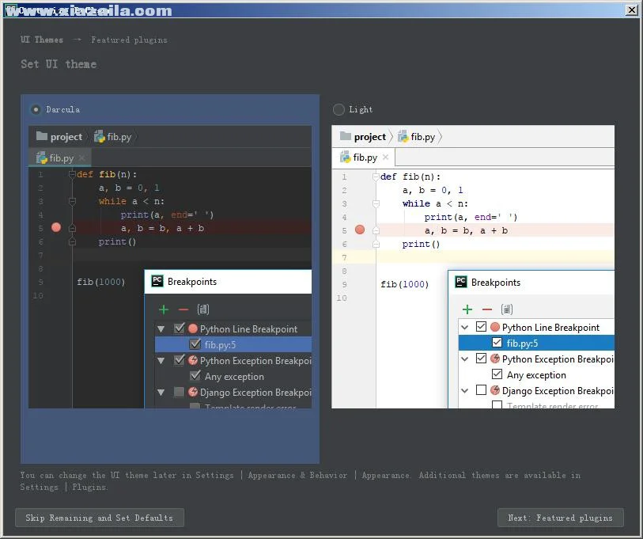643x539 pixels.
Task: Check Django Exception Breakpoint checkbox in Light preview
Action: coord(481,389)
